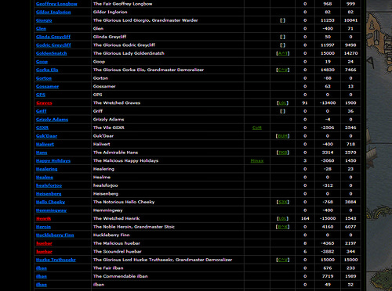Click the Heroin player link
Screen dimensions: 392x291
coord(43,227)
